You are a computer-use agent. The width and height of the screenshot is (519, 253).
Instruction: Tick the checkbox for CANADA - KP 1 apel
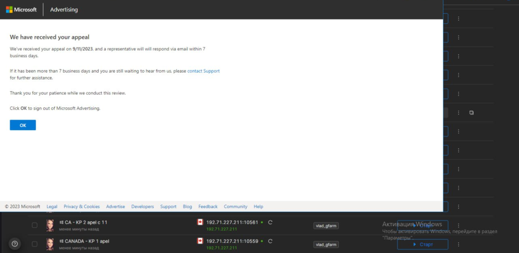point(35,244)
